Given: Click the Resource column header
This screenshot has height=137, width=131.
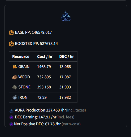Looking at the screenshot, I should point(21,57).
